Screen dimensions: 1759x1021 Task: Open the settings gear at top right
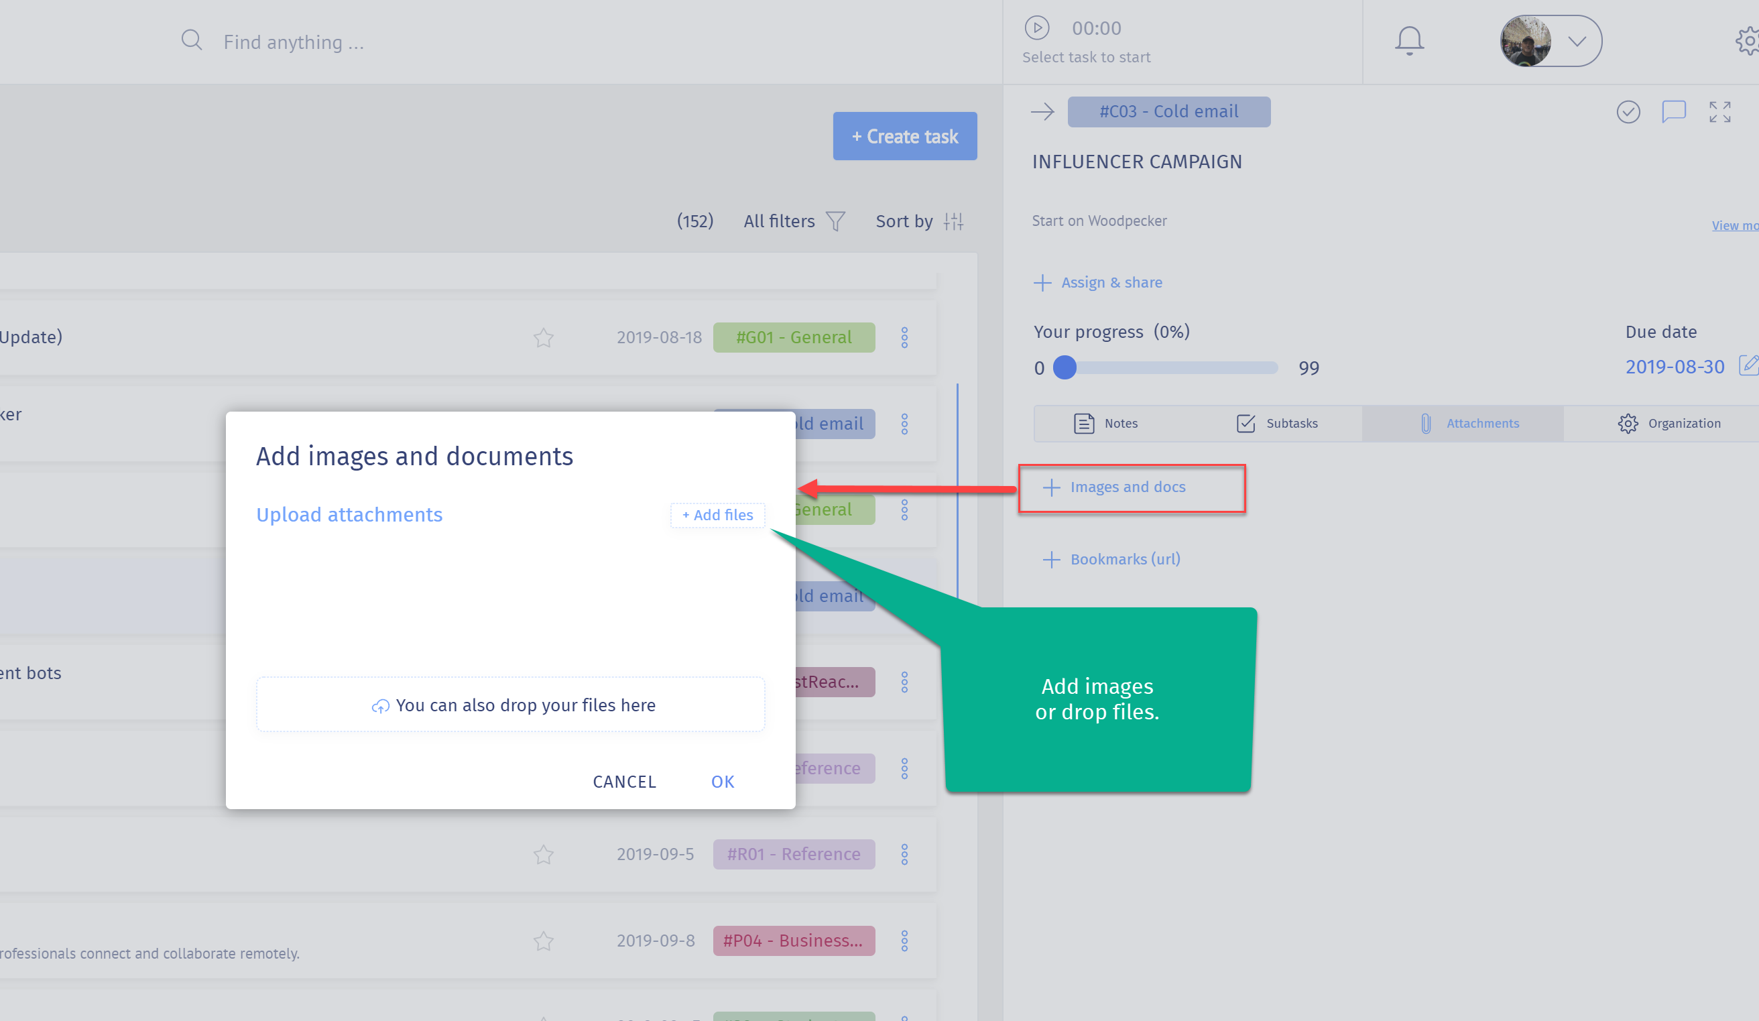click(x=1747, y=40)
